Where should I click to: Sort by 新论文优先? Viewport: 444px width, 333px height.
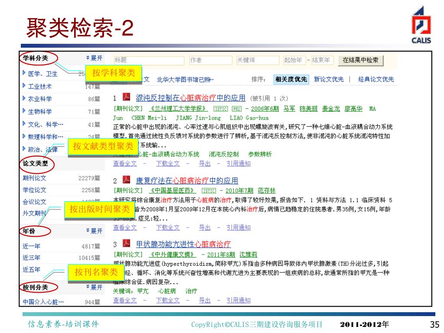329,79
